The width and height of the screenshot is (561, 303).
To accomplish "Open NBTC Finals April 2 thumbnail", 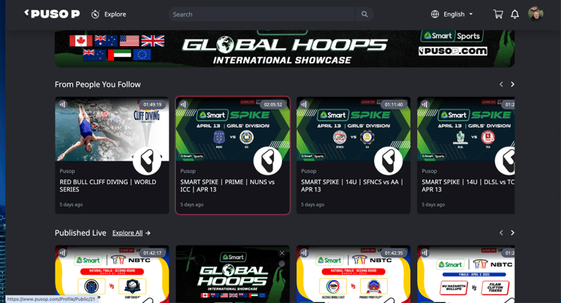I will pos(466,274).
